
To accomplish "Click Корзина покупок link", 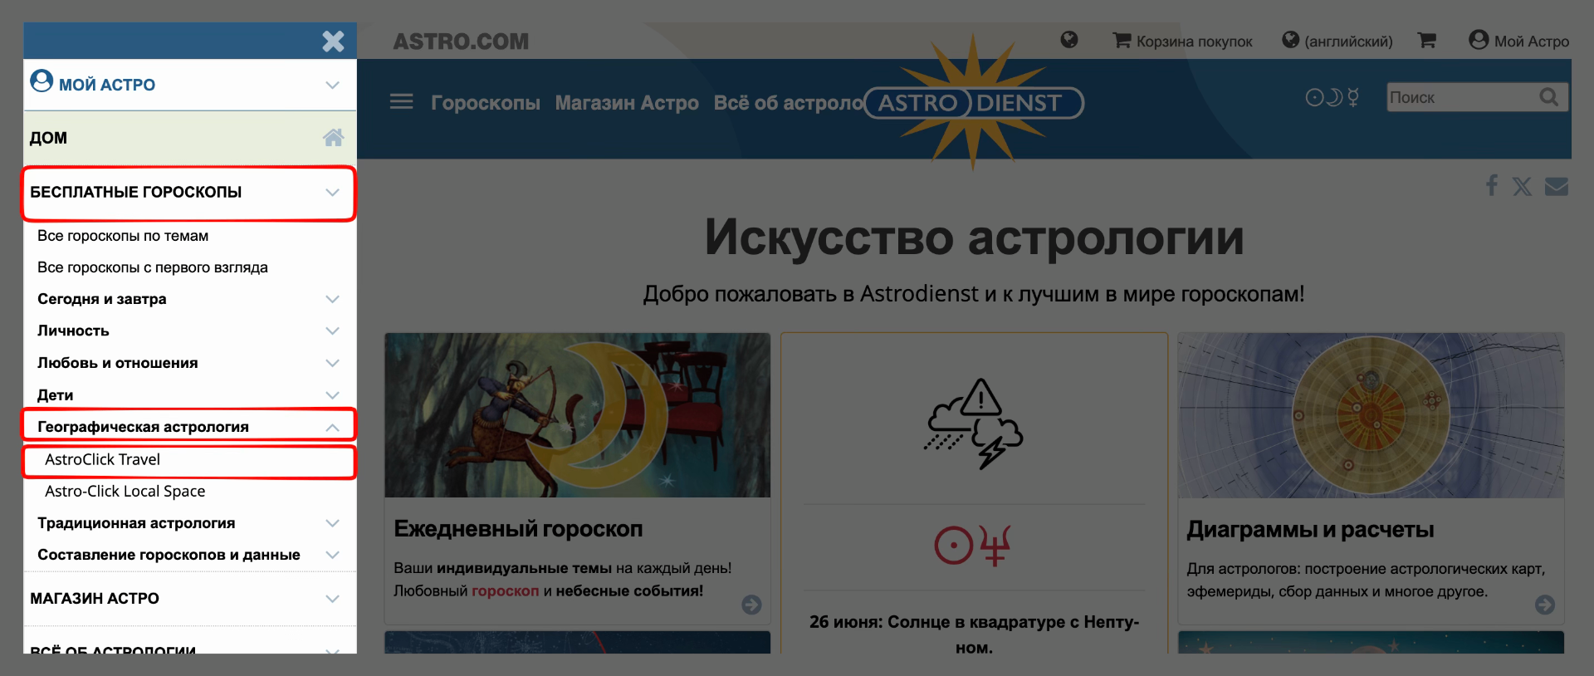I will coord(1194,42).
